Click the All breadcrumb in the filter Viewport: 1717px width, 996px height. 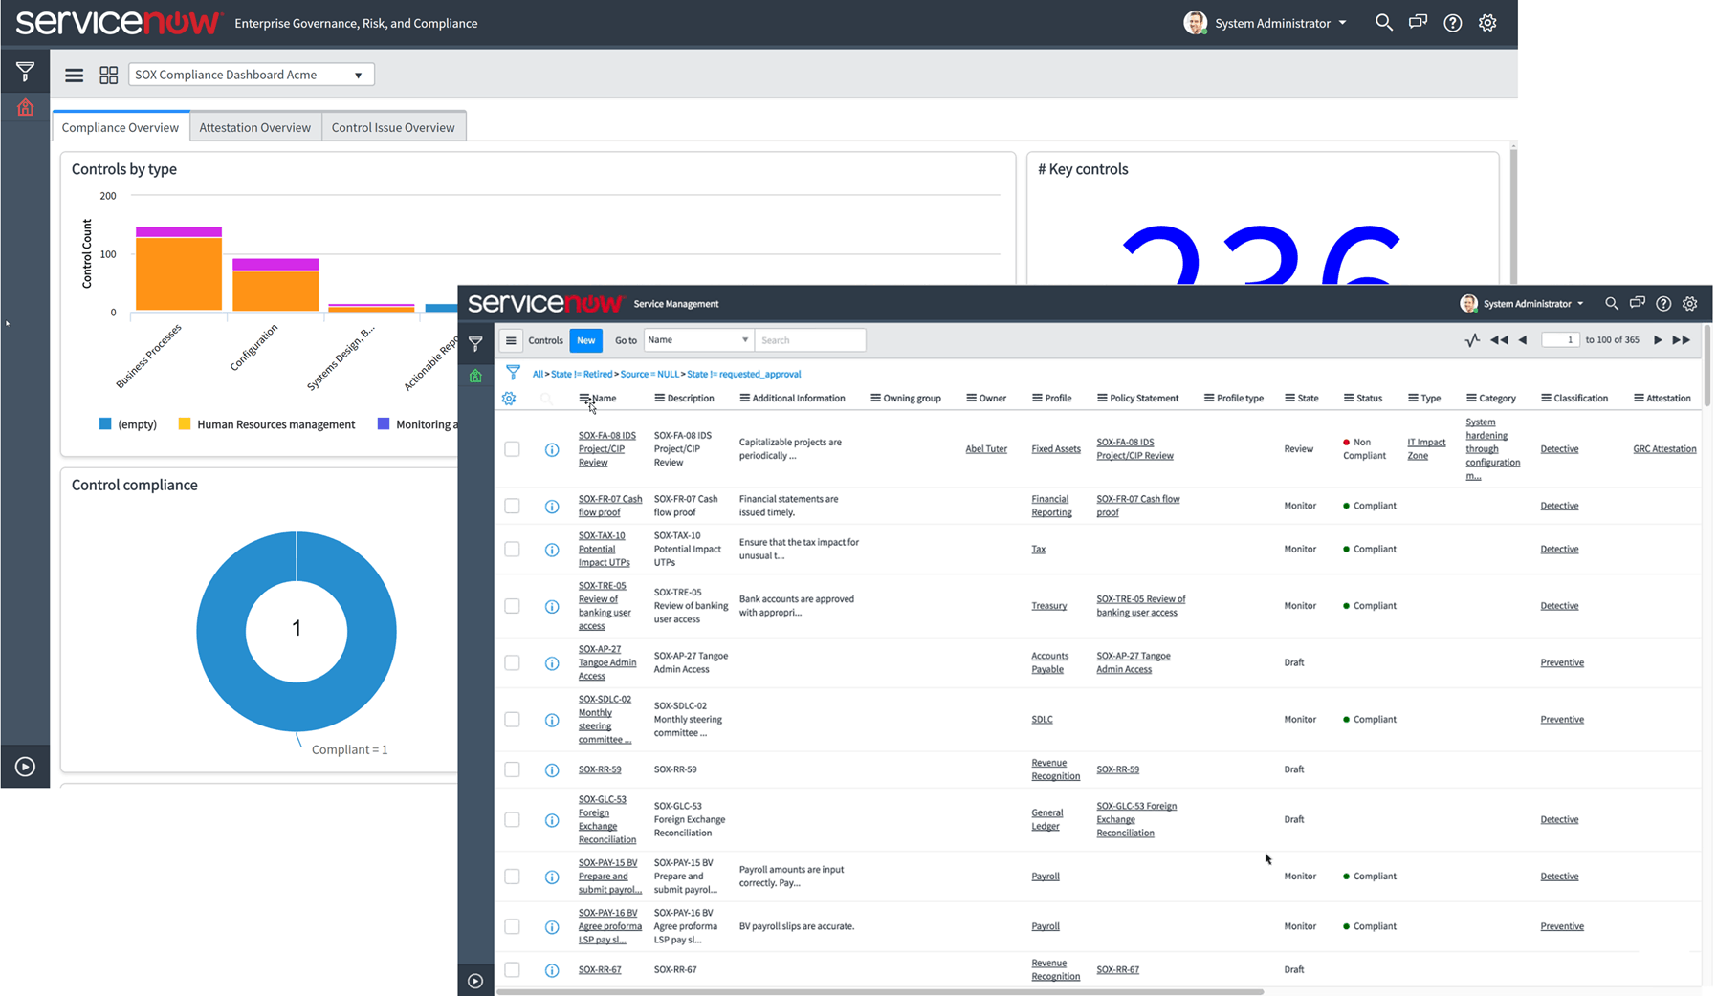pyautogui.click(x=538, y=375)
